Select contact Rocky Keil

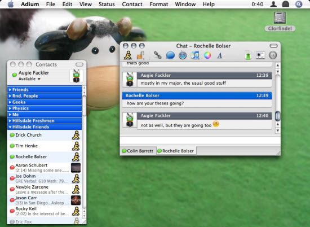click(x=45, y=211)
